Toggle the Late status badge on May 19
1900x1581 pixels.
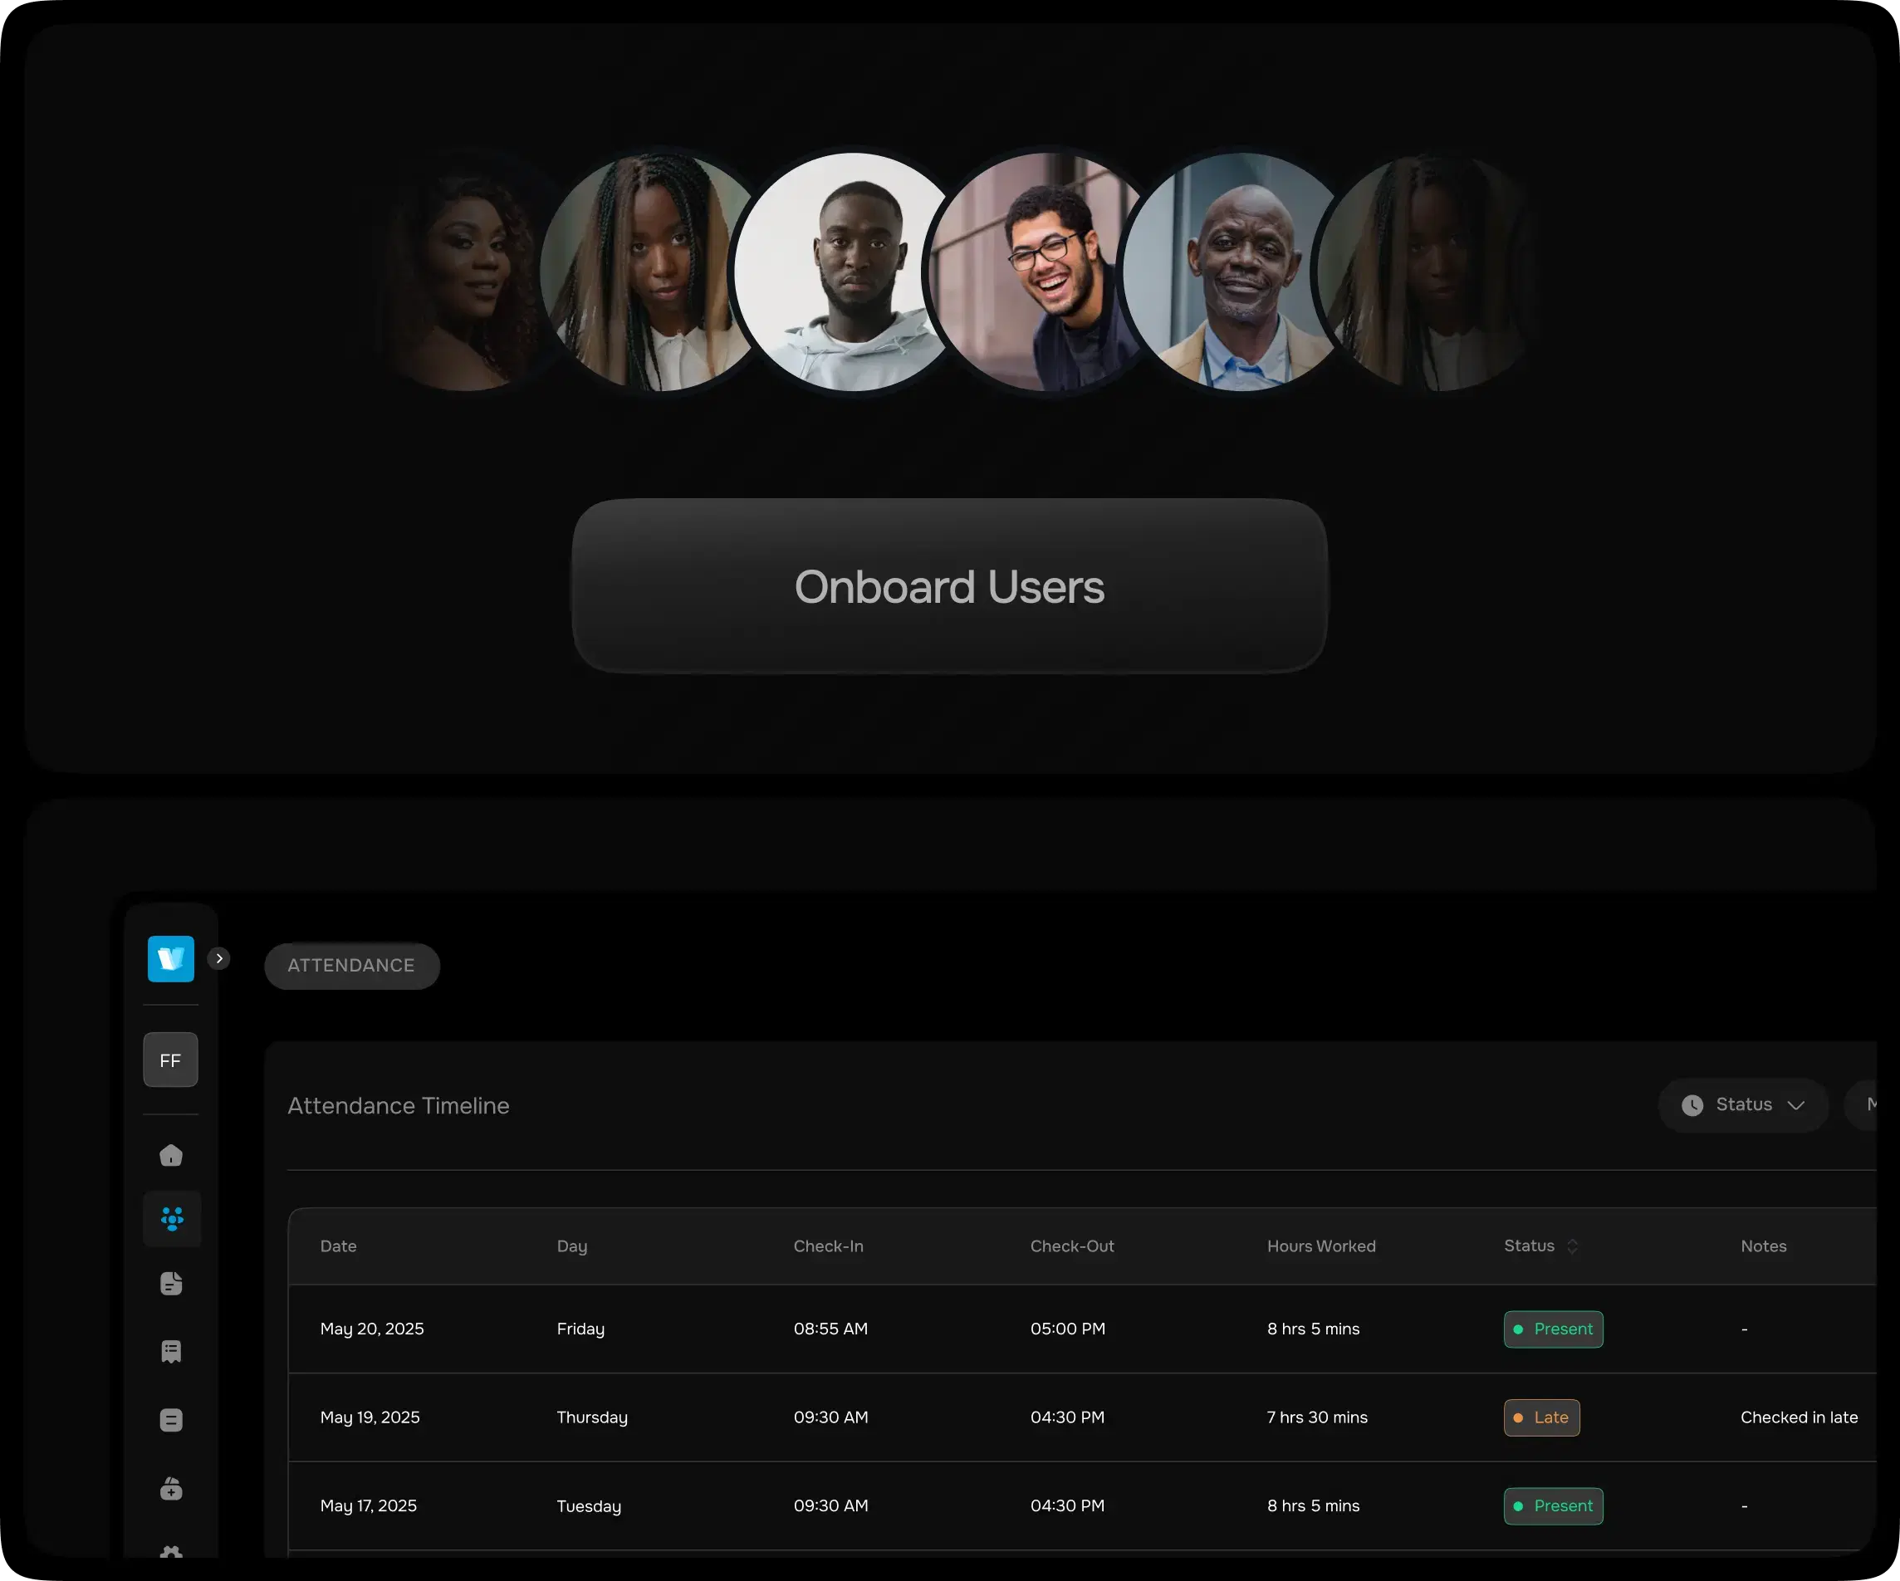pos(1540,1417)
